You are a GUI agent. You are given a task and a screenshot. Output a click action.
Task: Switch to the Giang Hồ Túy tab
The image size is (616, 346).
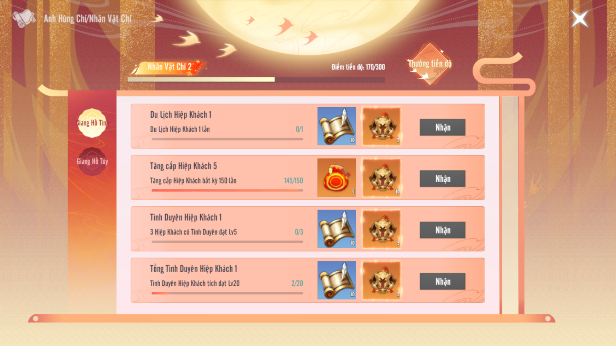click(x=92, y=162)
